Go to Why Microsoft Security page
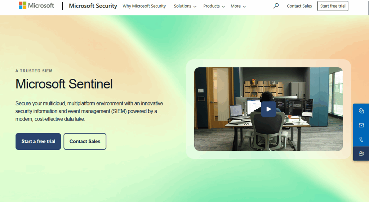The width and height of the screenshot is (369, 202). [144, 6]
